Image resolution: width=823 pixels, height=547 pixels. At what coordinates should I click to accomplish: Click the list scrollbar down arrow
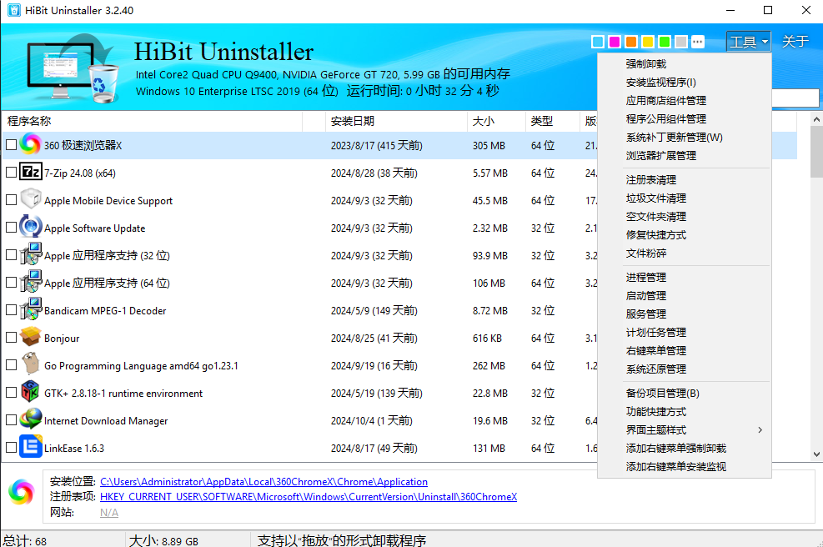pos(816,454)
